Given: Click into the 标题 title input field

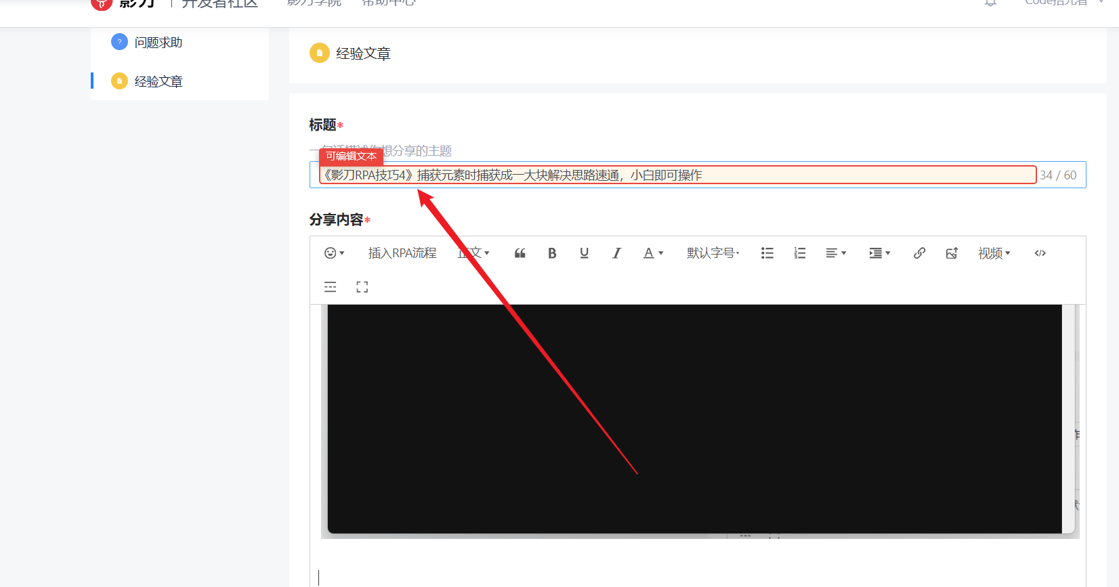Looking at the screenshot, I should (x=677, y=175).
